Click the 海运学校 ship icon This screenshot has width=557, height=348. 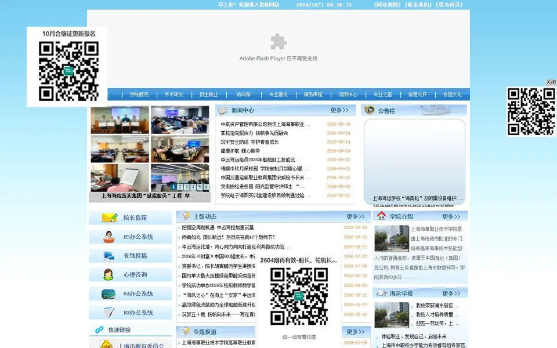pos(382,293)
